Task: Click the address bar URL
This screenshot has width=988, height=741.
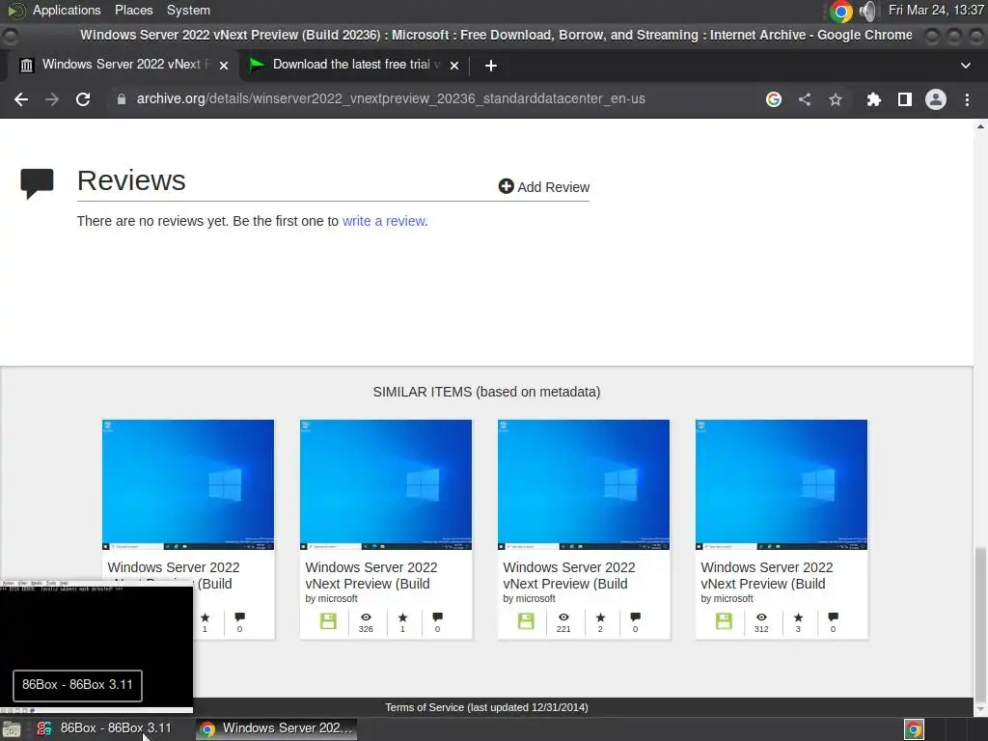Action: coord(391,99)
